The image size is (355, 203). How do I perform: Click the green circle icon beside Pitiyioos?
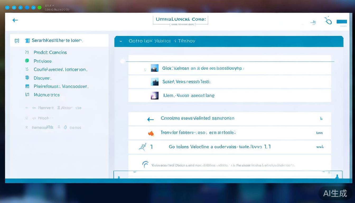pyautogui.click(x=27, y=61)
